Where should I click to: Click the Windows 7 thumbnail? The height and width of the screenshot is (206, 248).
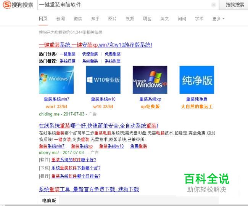56,80
